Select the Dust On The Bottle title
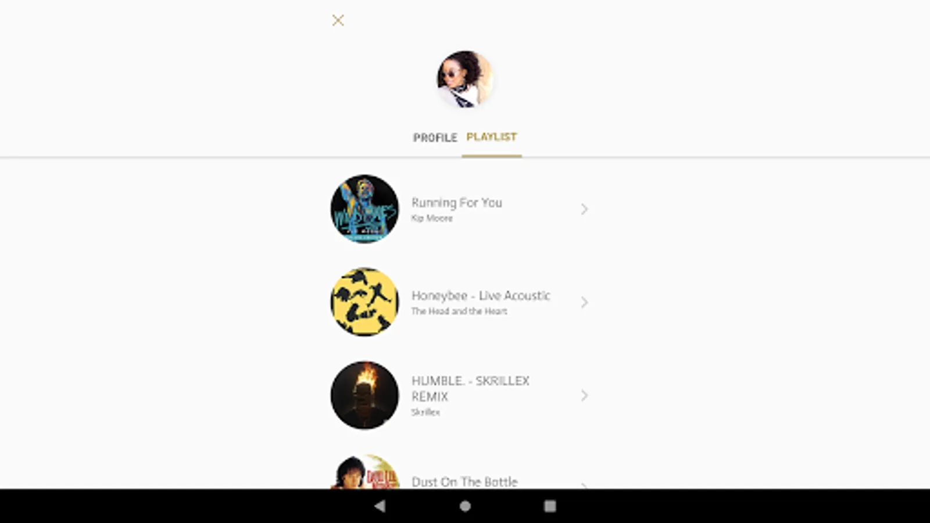This screenshot has width=930, height=523. (464, 482)
